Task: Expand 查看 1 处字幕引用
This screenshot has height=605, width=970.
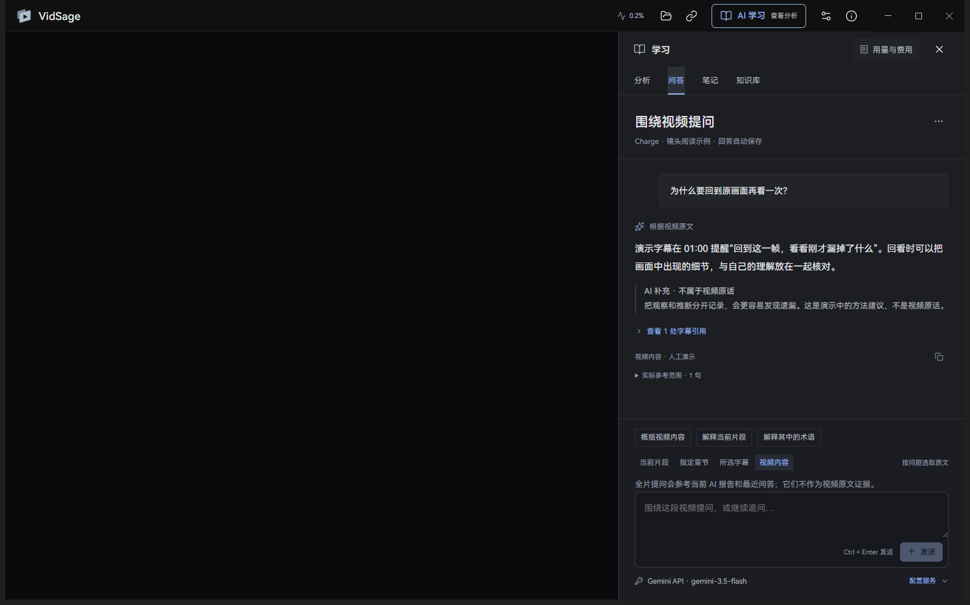Action: coord(671,331)
